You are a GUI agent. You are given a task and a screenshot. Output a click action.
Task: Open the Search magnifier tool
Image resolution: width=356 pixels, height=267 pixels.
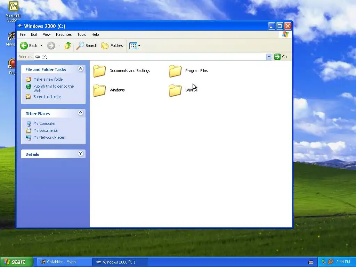click(80, 46)
